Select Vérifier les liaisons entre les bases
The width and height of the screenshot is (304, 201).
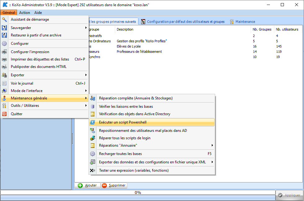[152, 107]
